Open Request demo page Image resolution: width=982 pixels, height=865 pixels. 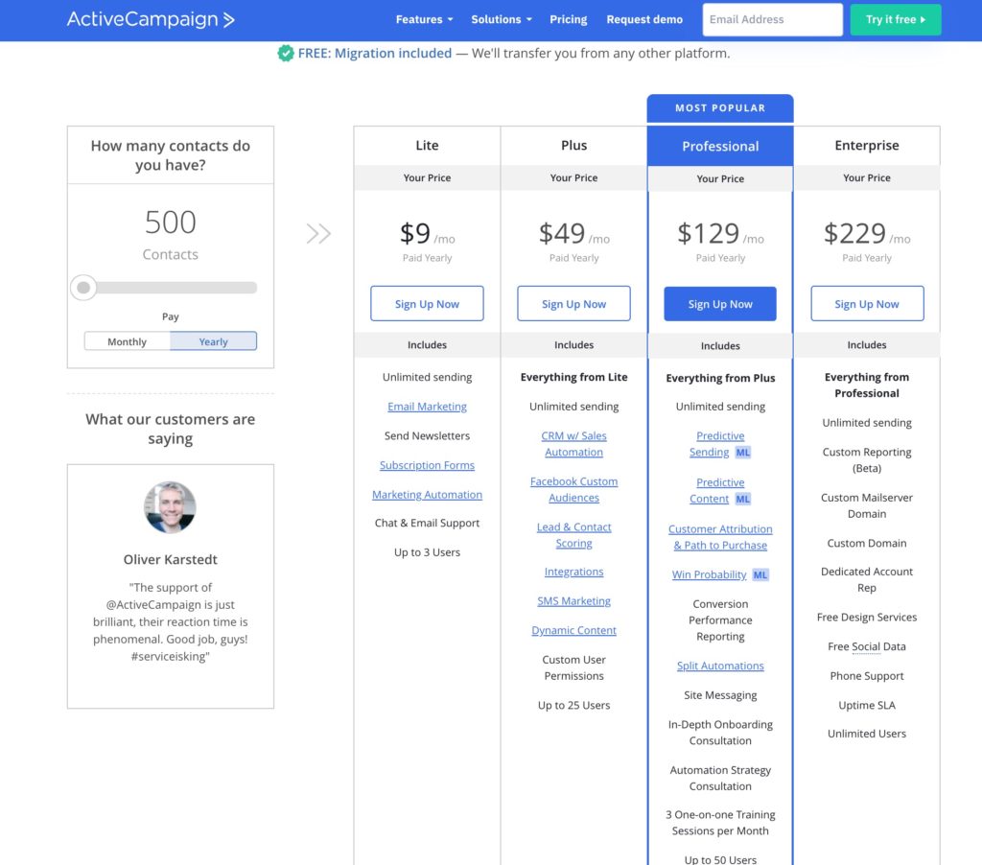click(644, 19)
